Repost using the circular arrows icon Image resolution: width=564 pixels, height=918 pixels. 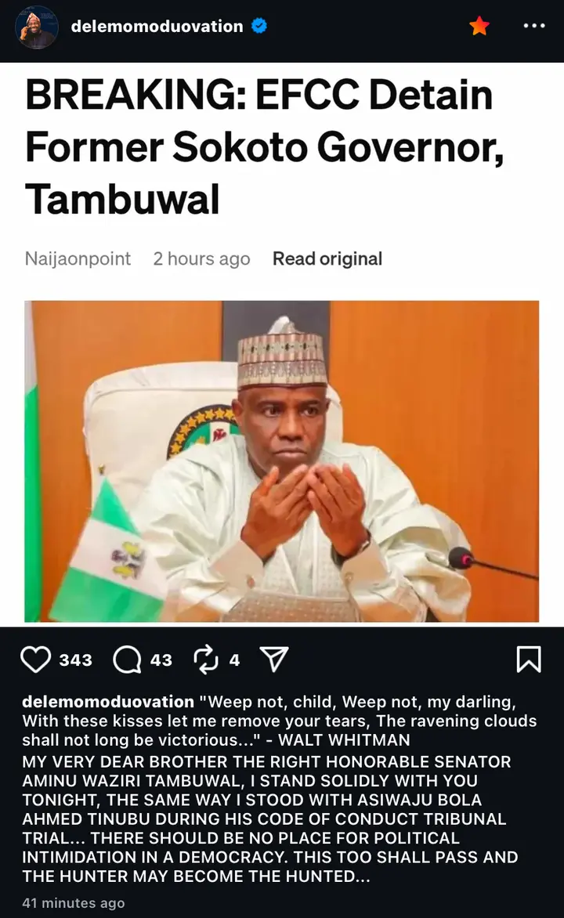tap(205, 660)
